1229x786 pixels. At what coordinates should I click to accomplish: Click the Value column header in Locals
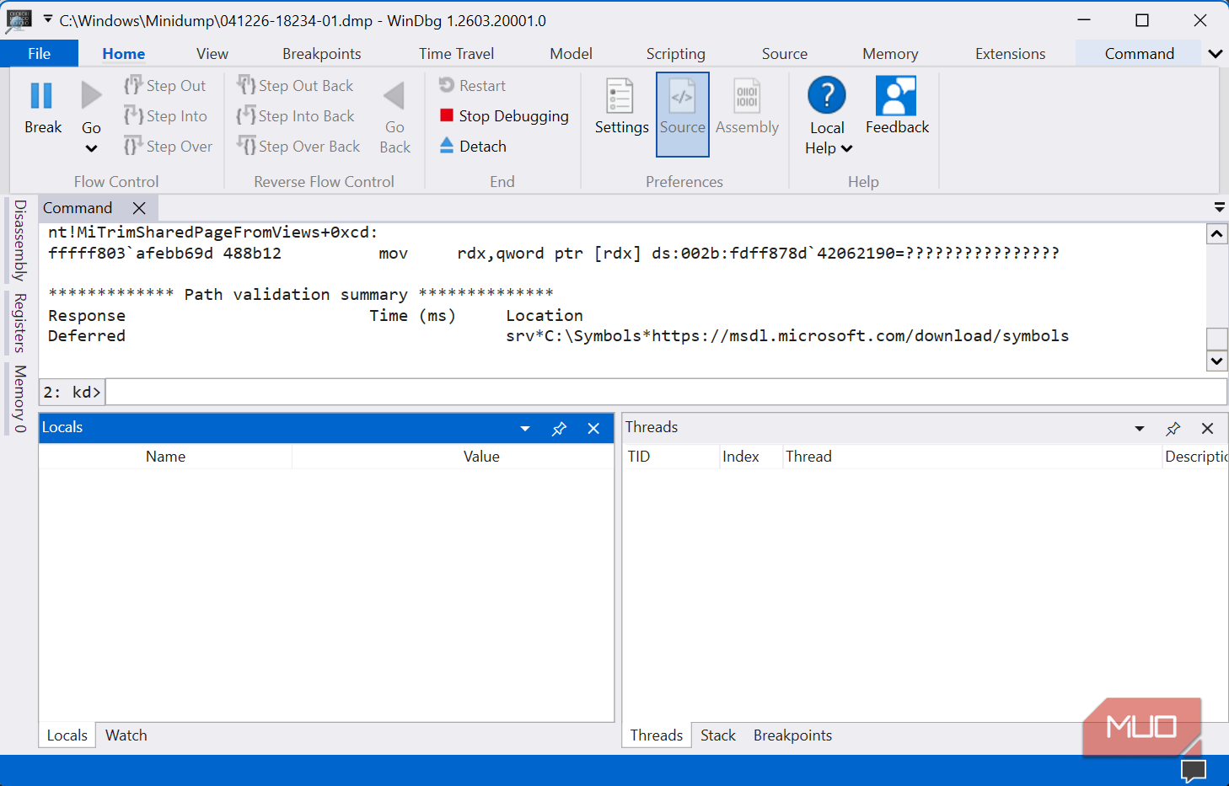[x=481, y=456]
